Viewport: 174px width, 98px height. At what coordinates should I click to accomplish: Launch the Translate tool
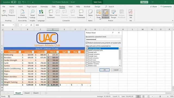click(x=41, y=13)
